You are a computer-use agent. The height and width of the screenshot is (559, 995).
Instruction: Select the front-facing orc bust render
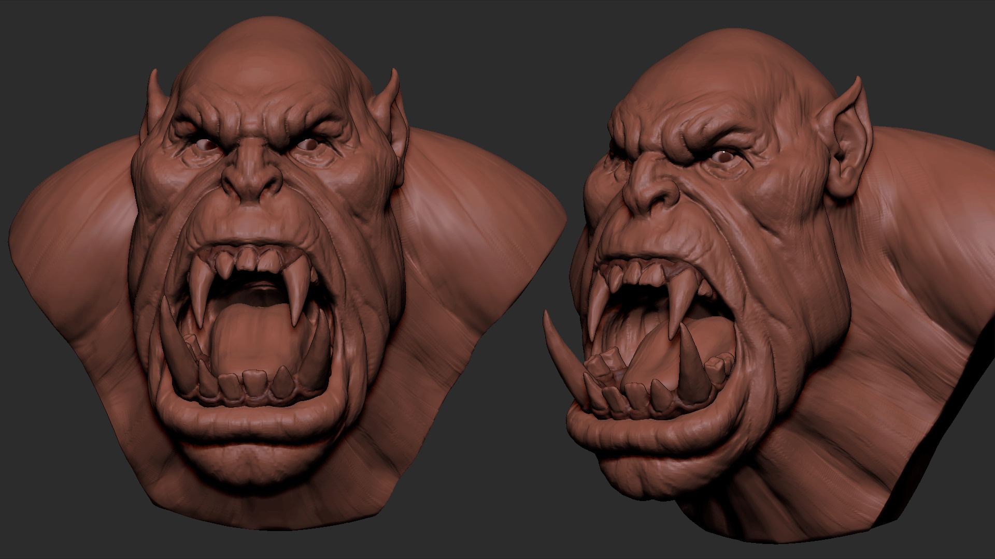[288, 274]
